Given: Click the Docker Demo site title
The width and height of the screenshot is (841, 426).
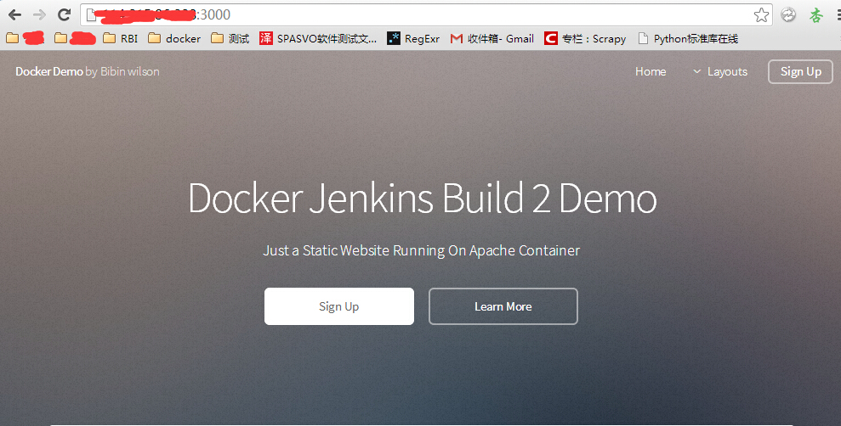Looking at the screenshot, I should [x=88, y=72].
